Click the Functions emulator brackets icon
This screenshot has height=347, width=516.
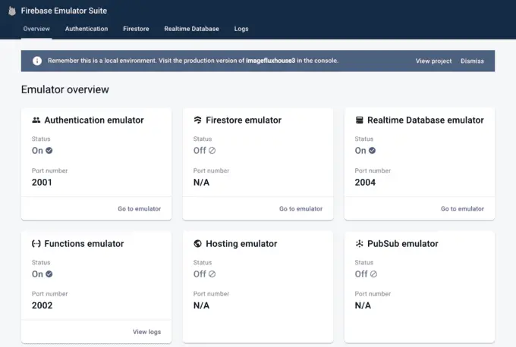pyautogui.click(x=36, y=244)
